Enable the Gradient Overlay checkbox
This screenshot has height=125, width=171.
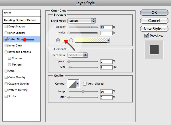coord(6,84)
